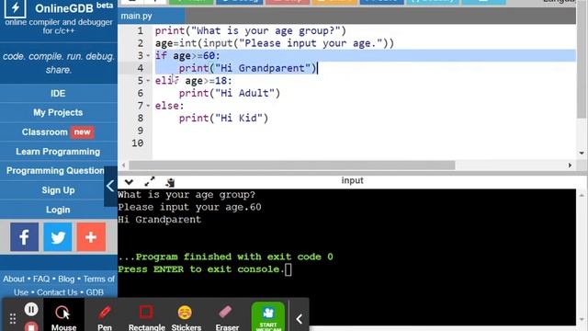Click line number 9 in the gutter
588x331 pixels.
(141, 131)
